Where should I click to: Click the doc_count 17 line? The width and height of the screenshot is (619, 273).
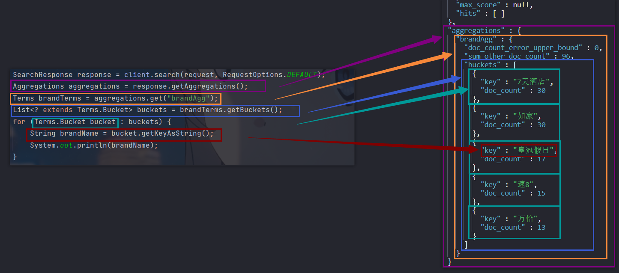point(513,159)
